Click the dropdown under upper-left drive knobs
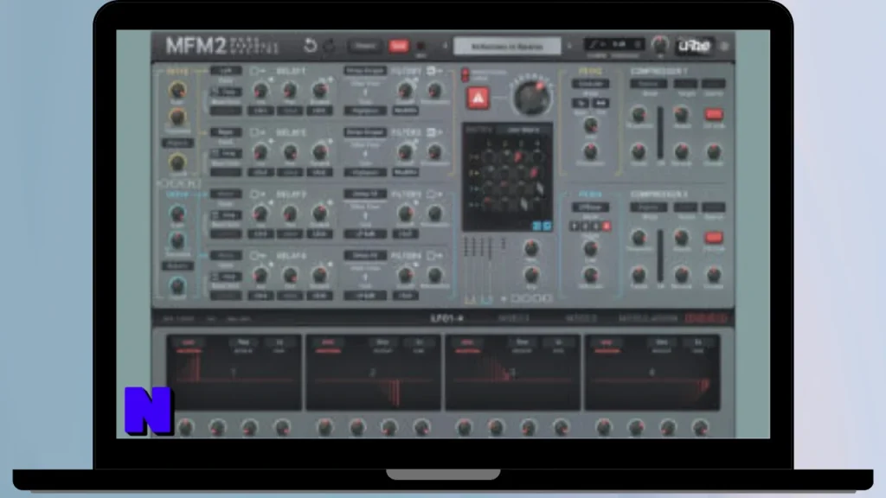886x498 pixels. click(177, 144)
